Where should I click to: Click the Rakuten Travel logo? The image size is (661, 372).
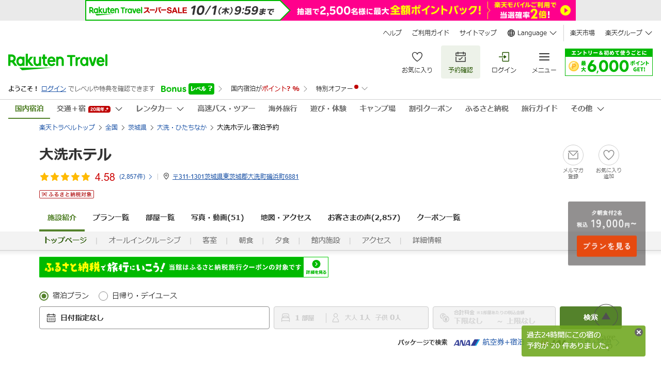click(58, 61)
